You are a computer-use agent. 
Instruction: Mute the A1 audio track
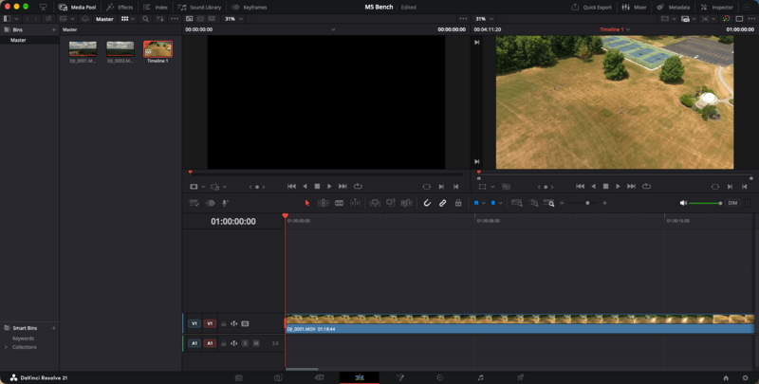click(x=256, y=343)
